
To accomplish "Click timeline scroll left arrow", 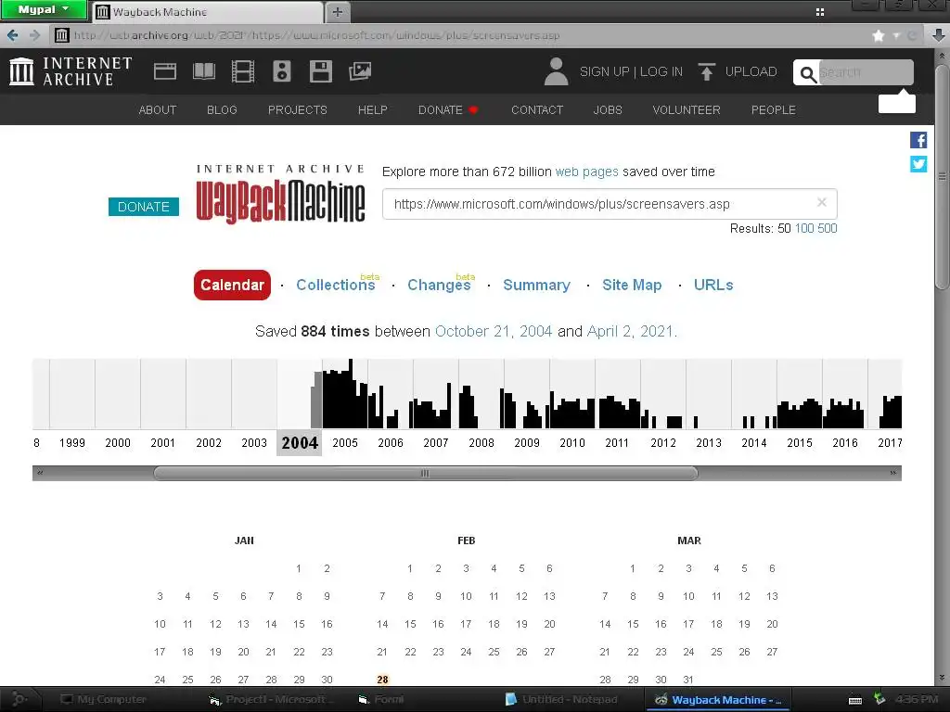I will (39, 473).
